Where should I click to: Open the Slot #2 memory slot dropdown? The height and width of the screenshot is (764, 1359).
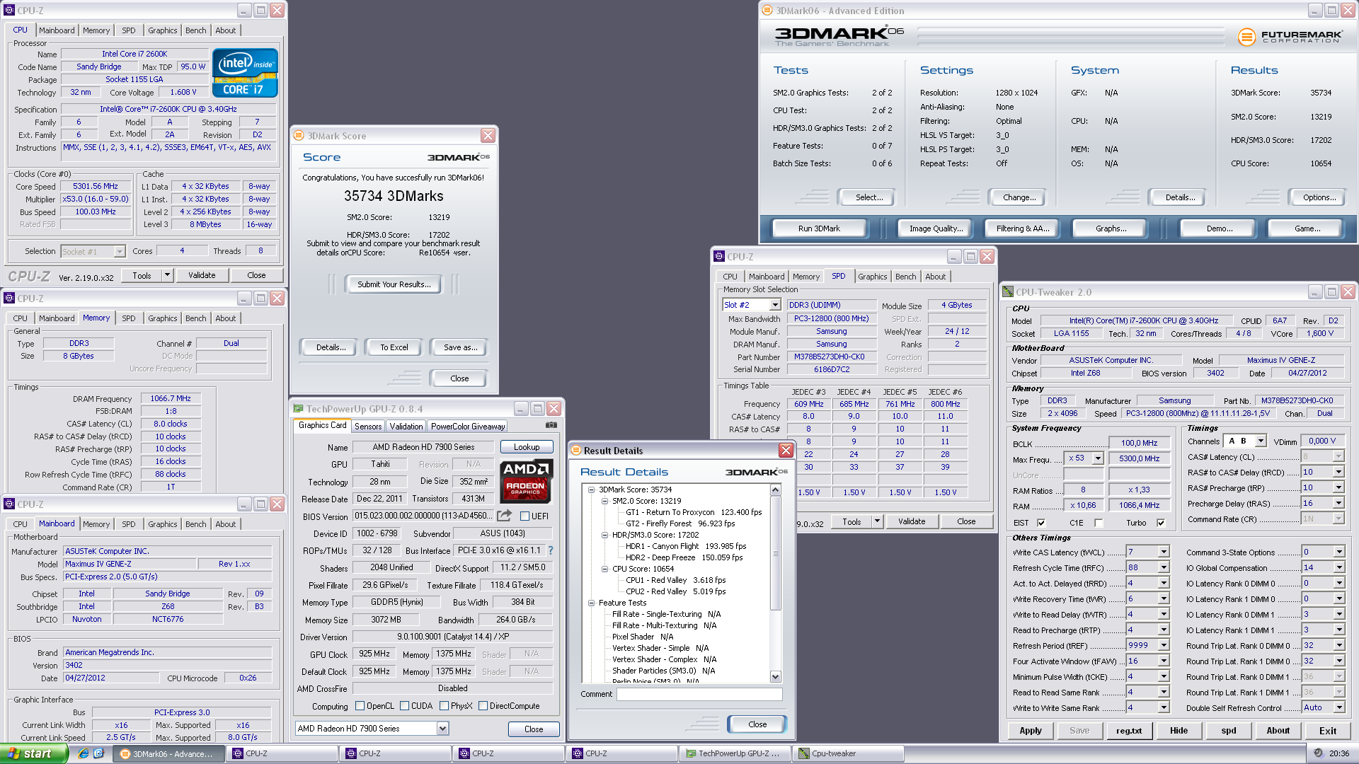[x=775, y=305]
